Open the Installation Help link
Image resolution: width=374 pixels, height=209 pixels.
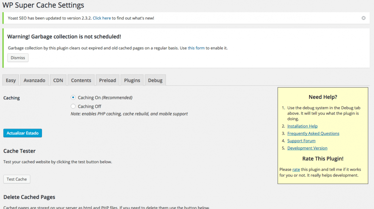click(302, 126)
